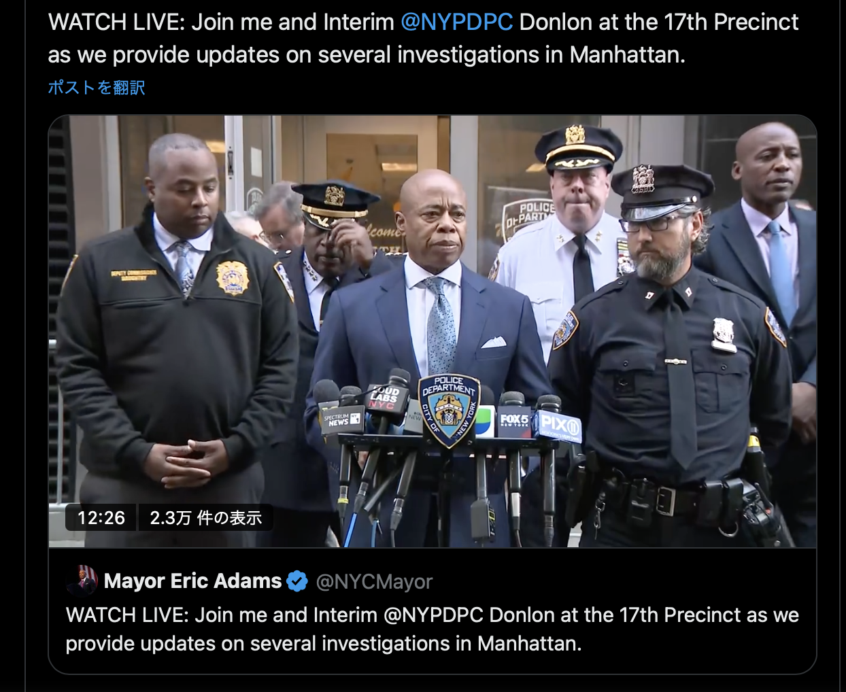The image size is (846, 692).
Task: Translate the post via ポストを翻訳 link
Action: [x=97, y=88]
